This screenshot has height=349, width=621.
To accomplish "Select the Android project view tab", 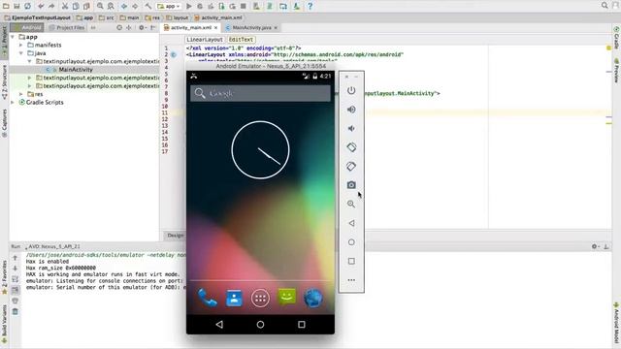I will [27, 28].
